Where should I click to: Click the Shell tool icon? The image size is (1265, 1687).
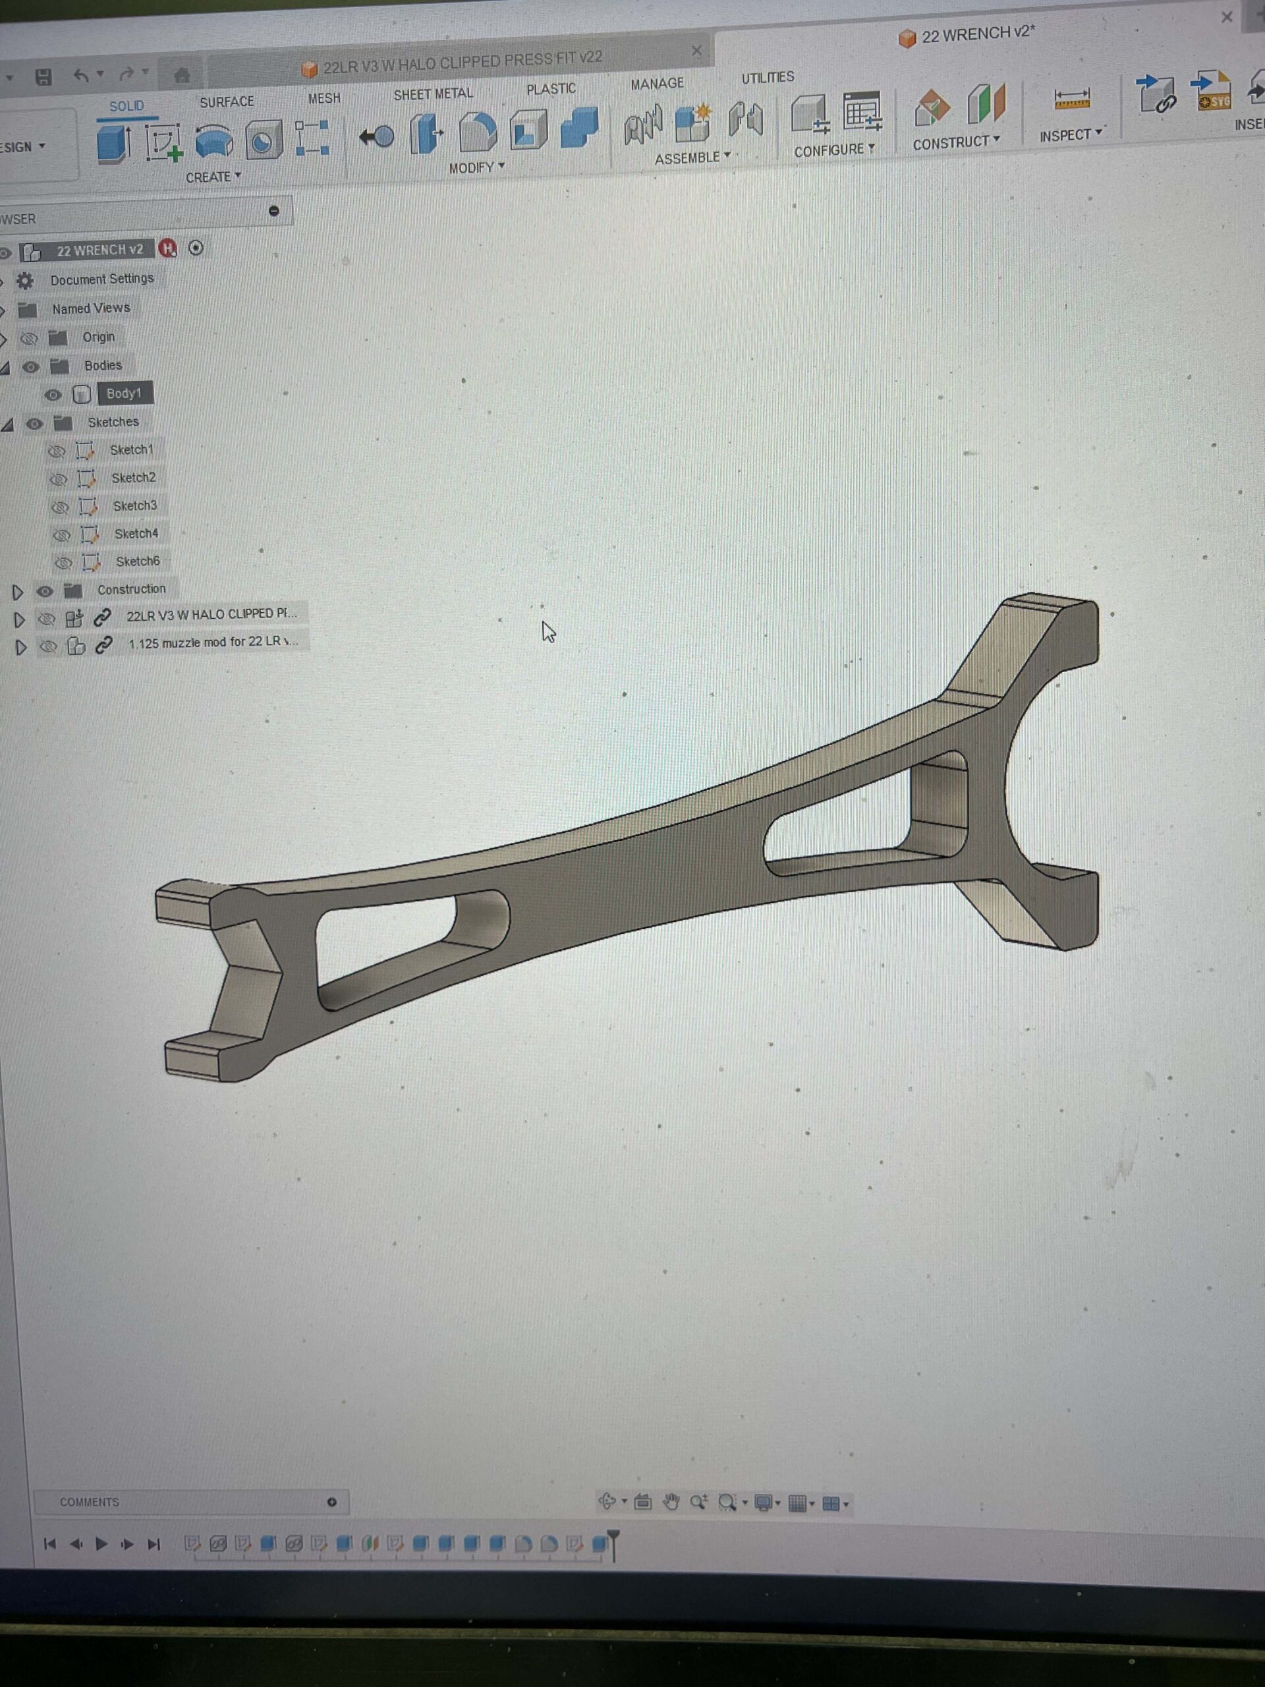pos(528,130)
